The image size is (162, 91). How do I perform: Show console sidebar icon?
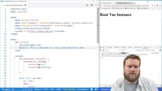pyautogui.click(x=101, y=50)
